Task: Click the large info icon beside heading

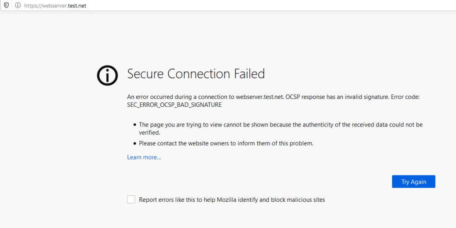Action: coord(107,75)
